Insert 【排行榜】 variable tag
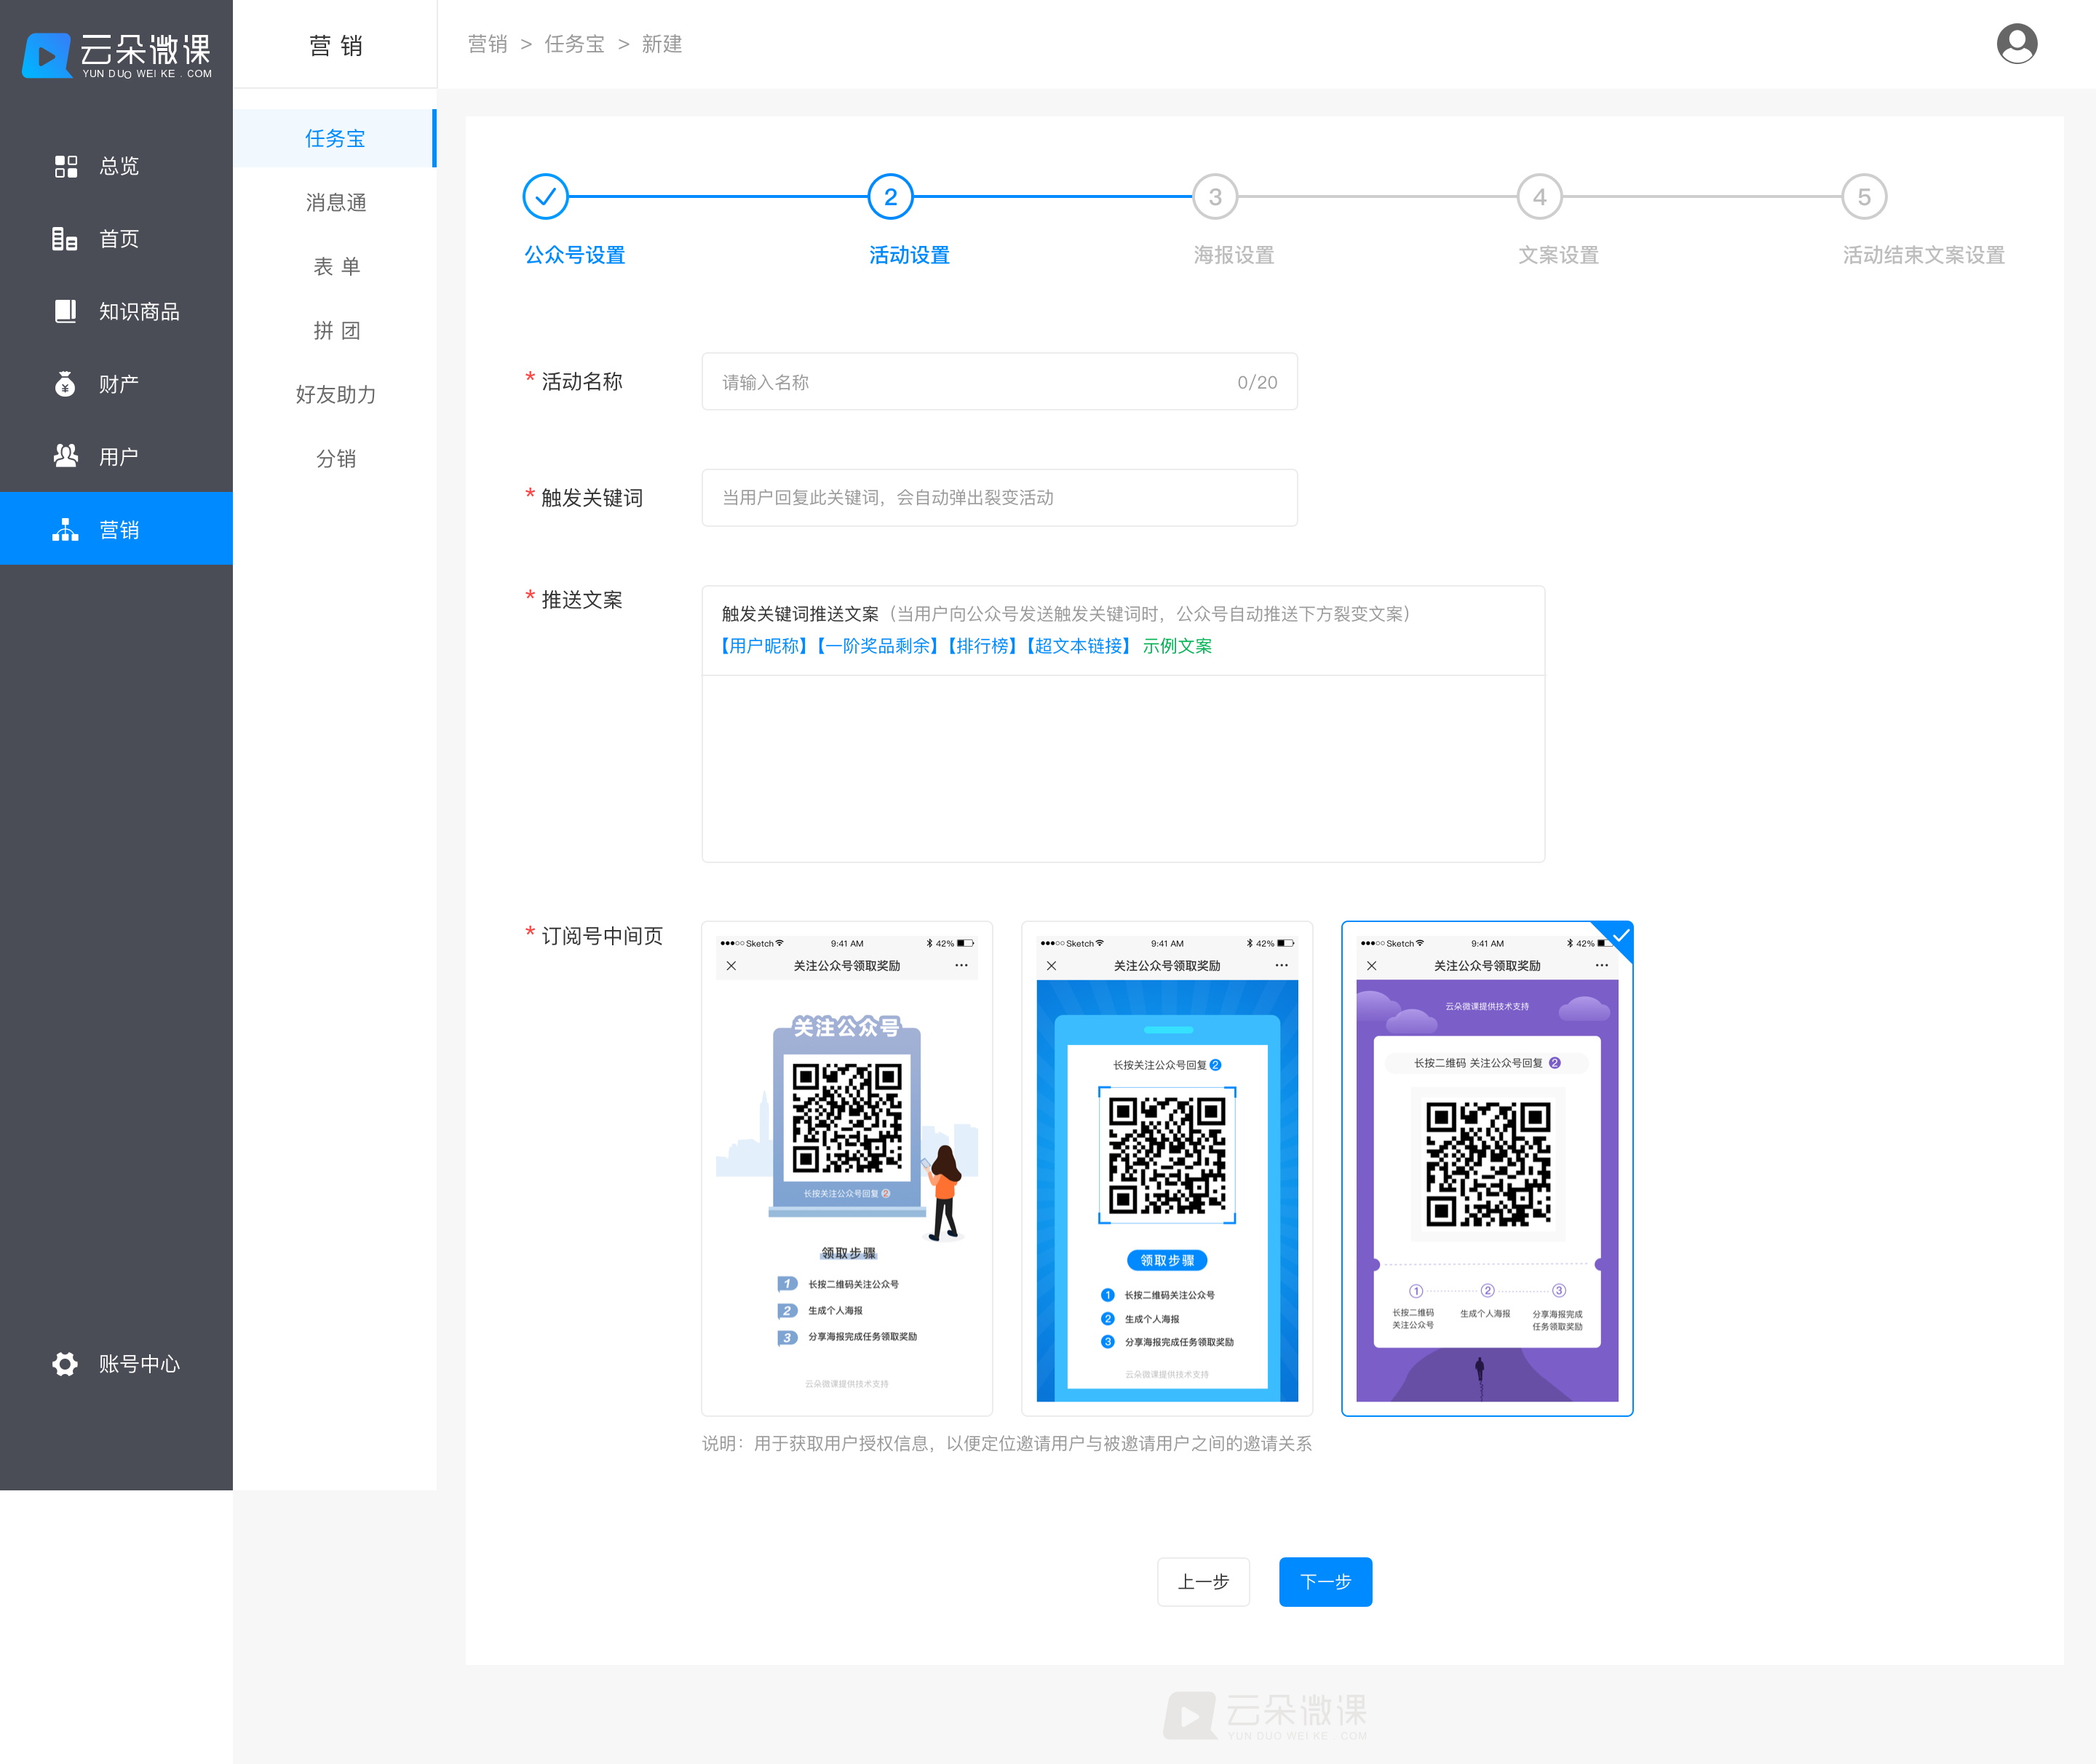 [x=981, y=646]
